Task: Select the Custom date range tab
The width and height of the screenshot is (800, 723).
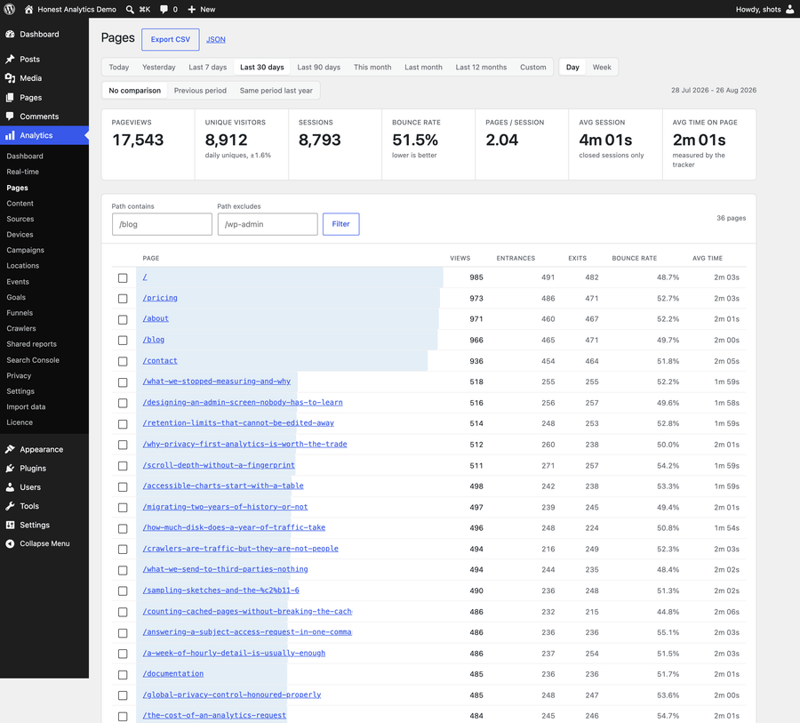Action: [533, 67]
